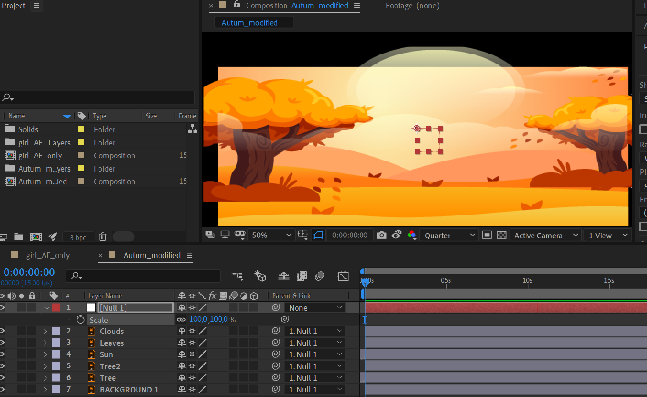Click the 8 bpc color depth button
Image resolution: width=647 pixels, height=397 pixels.
click(x=78, y=237)
